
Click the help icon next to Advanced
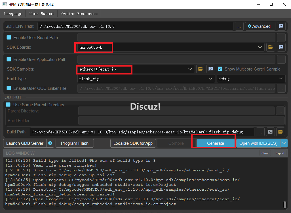pos(281,26)
